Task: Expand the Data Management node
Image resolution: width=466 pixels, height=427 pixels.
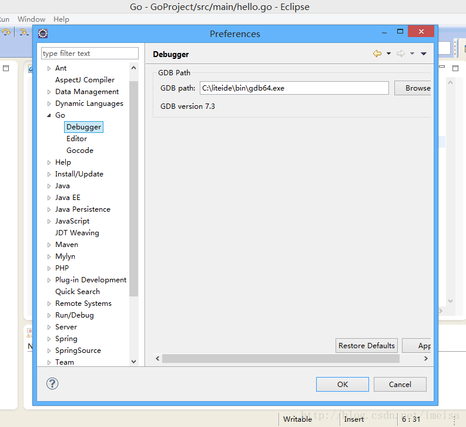Action: 49,92
